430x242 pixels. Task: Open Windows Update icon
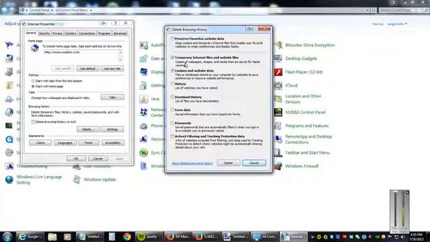tap(77, 179)
